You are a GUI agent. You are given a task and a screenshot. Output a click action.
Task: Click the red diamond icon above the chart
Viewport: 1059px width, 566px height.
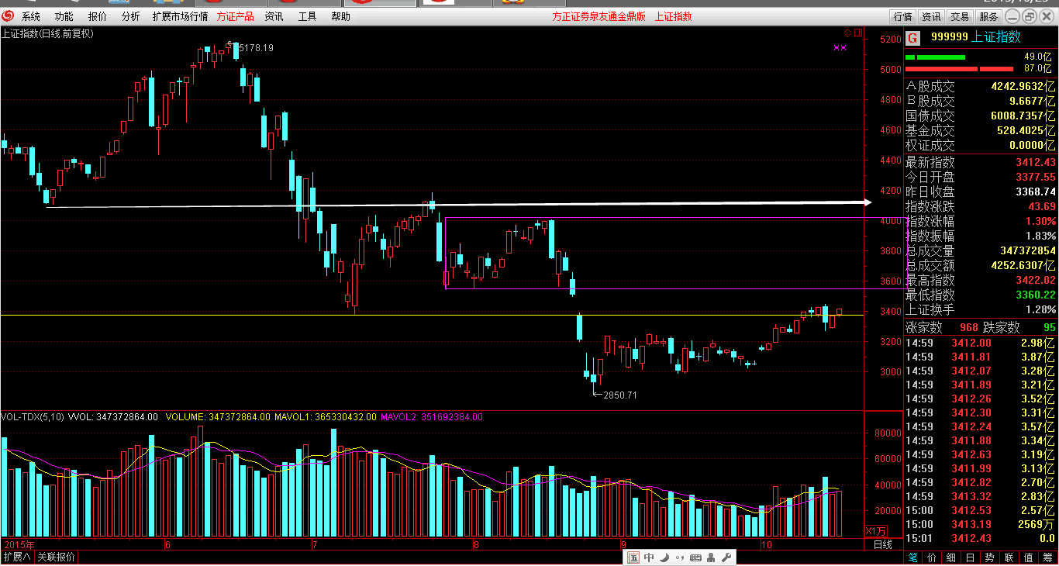click(849, 33)
